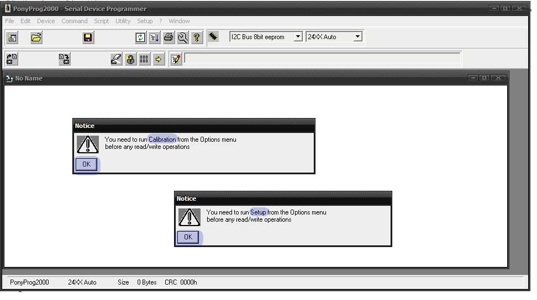The width and height of the screenshot is (537, 300).
Task: Click status bar CRC '0000h' value
Action: [x=189, y=282]
